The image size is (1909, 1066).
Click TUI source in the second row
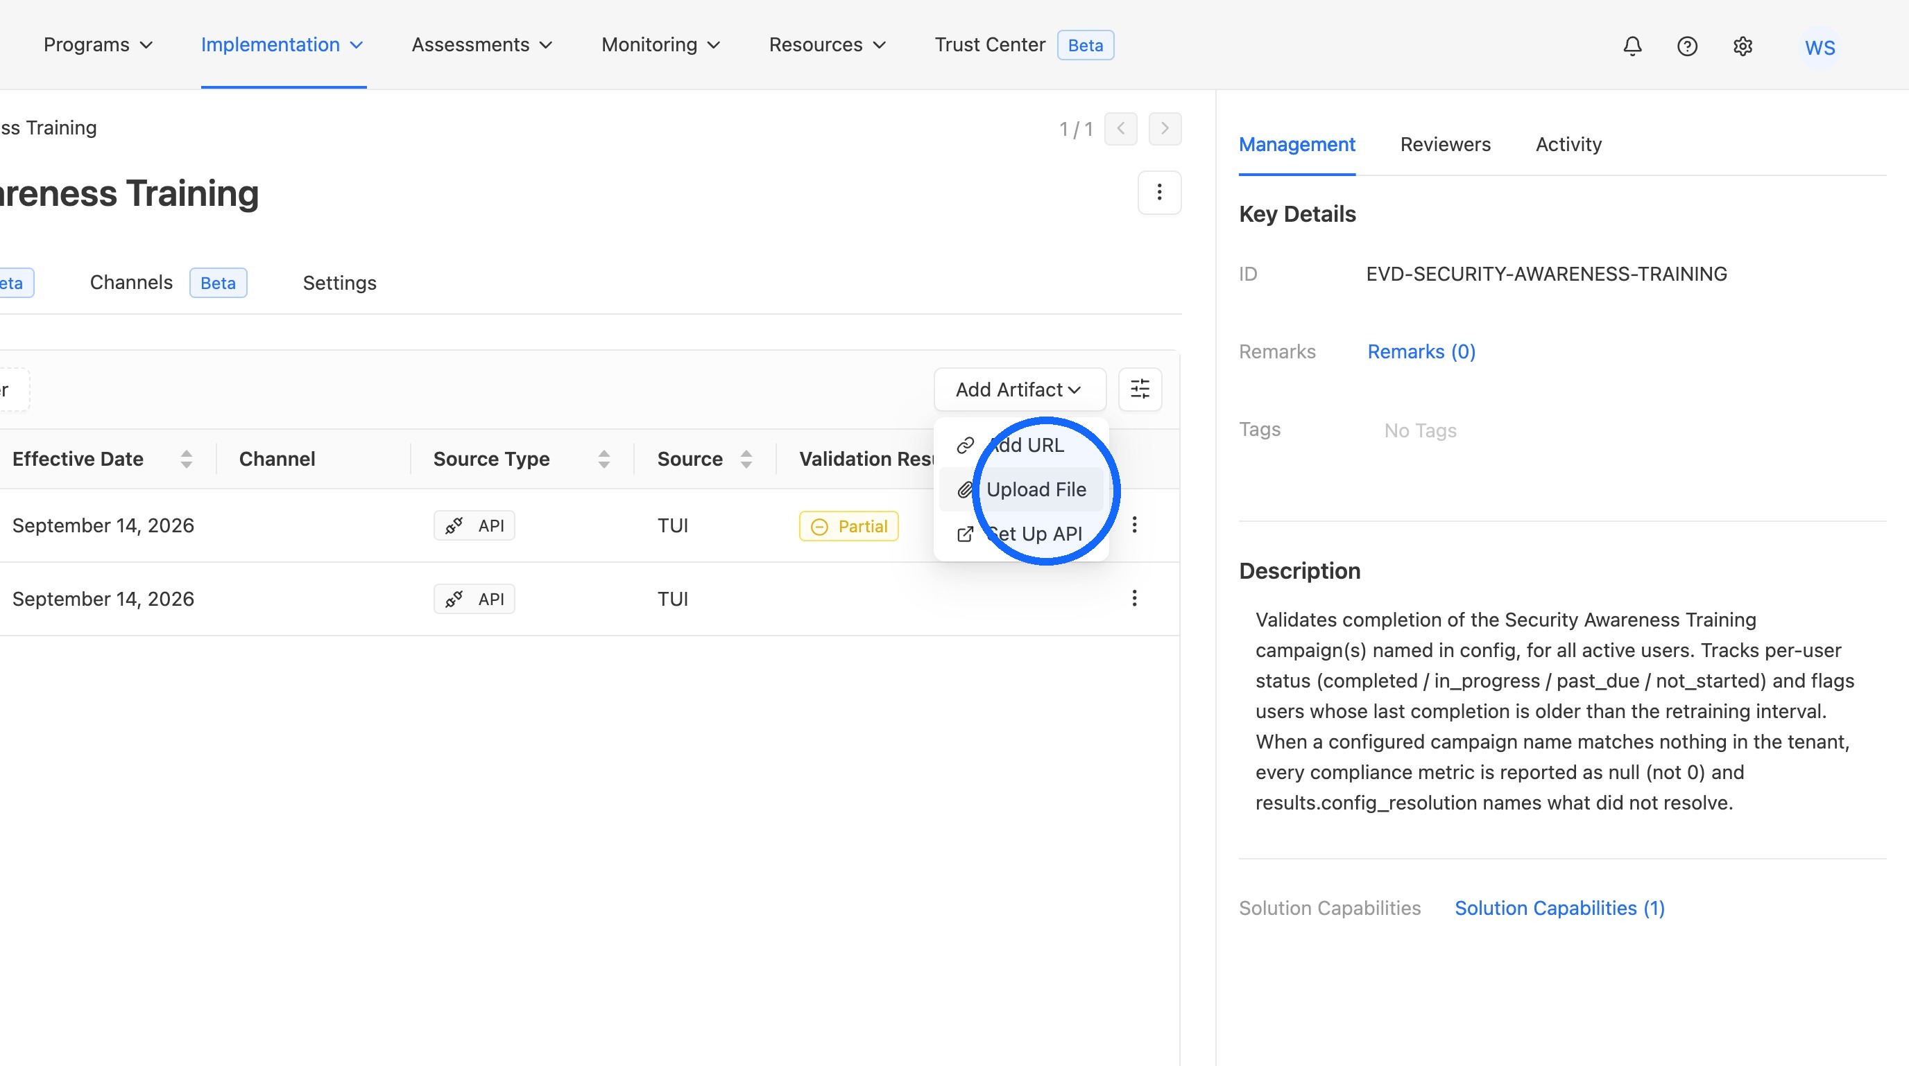pyautogui.click(x=672, y=599)
